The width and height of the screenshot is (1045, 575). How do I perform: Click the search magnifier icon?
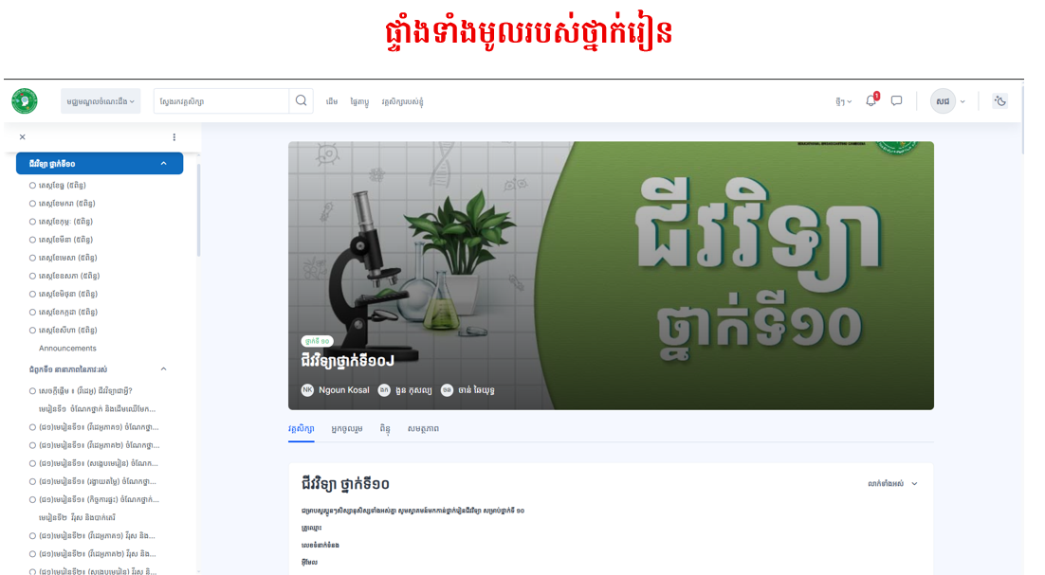(301, 101)
